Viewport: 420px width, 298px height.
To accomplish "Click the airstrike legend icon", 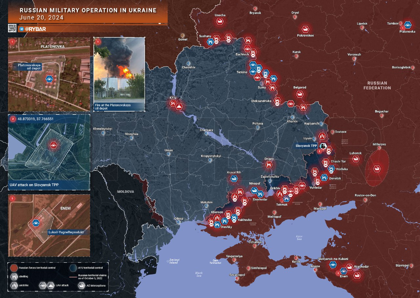I will [x=14, y=285].
